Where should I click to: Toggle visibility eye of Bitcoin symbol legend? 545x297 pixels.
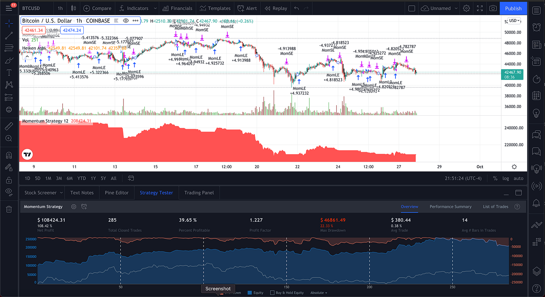(x=125, y=21)
